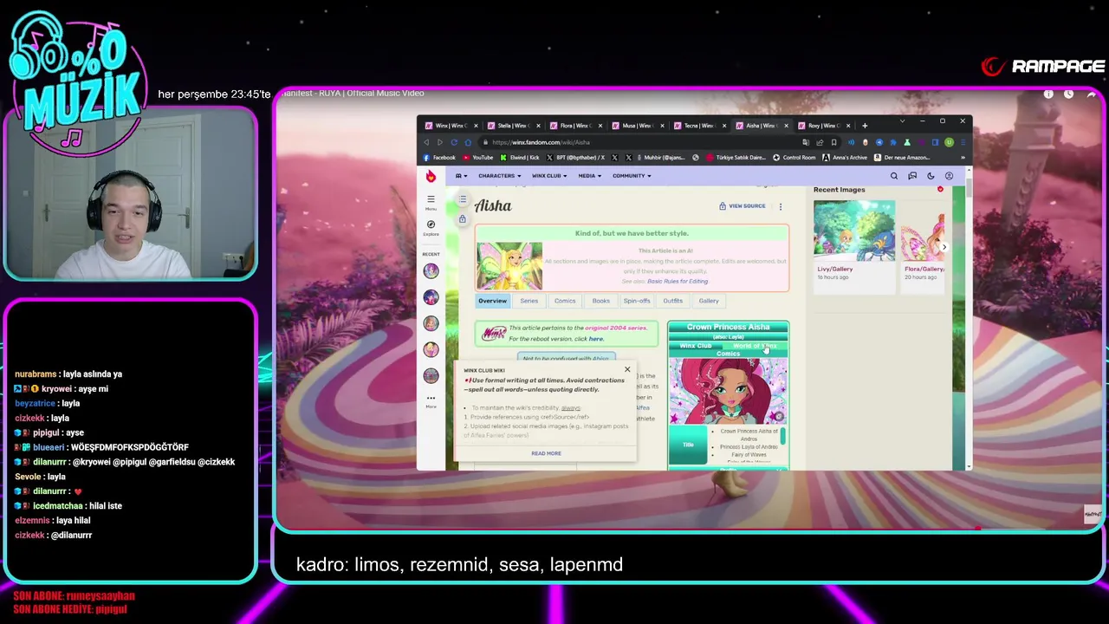Click the user profile icon in wiki header
This screenshot has height=624, width=1109.
point(949,176)
